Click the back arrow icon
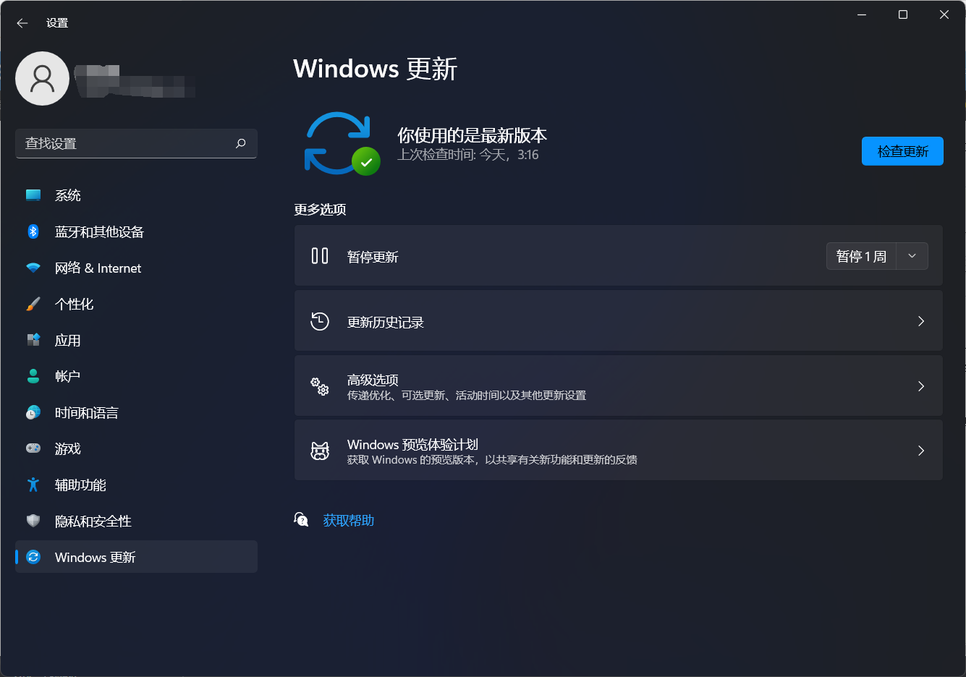This screenshot has height=677, width=966. (22, 23)
